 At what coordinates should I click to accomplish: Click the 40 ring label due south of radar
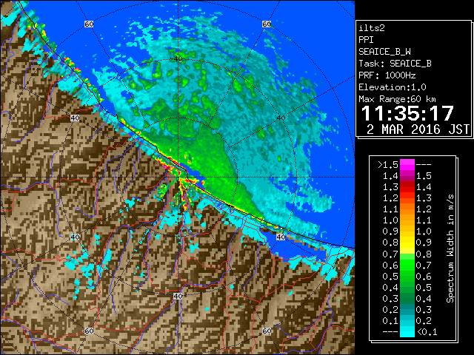[x=178, y=296]
